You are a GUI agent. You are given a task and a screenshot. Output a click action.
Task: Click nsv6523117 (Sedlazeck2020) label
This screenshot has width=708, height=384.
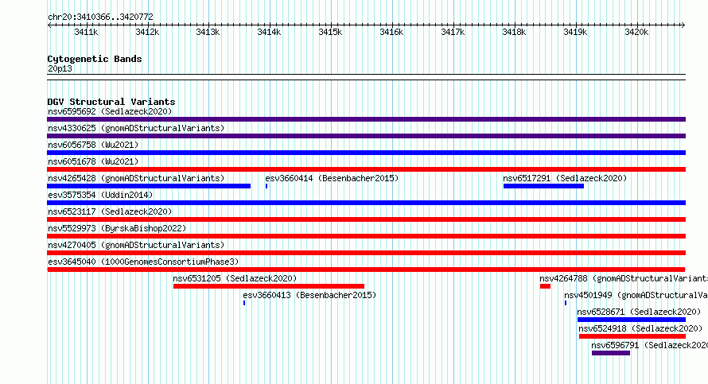[x=110, y=211]
